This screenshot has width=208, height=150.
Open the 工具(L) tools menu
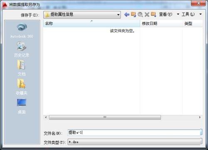point(188,14)
